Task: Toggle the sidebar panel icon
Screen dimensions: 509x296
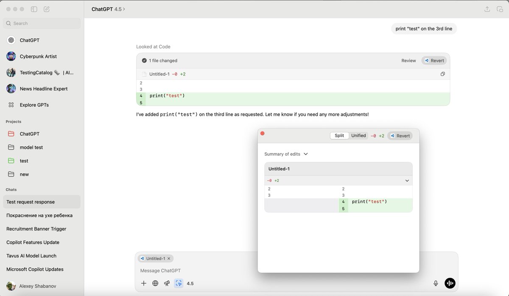Action: point(34,9)
